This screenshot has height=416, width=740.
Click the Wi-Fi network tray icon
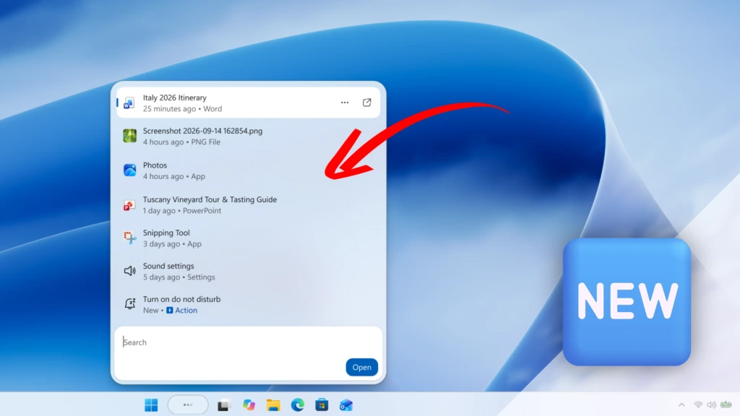point(698,404)
